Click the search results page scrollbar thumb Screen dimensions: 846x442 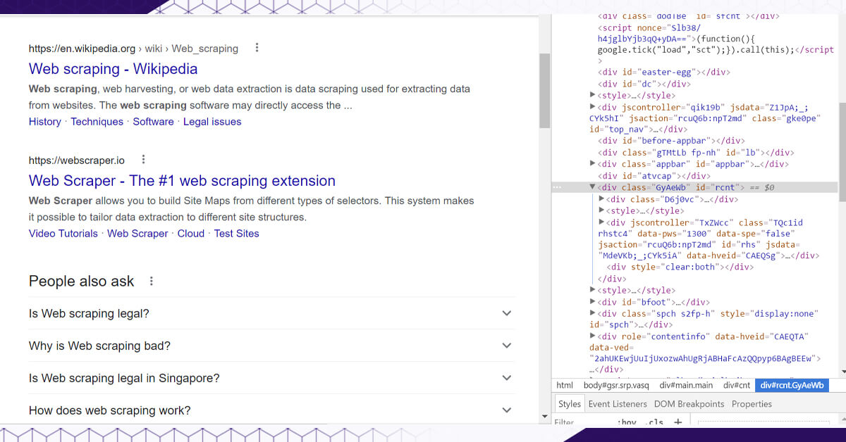(544, 90)
